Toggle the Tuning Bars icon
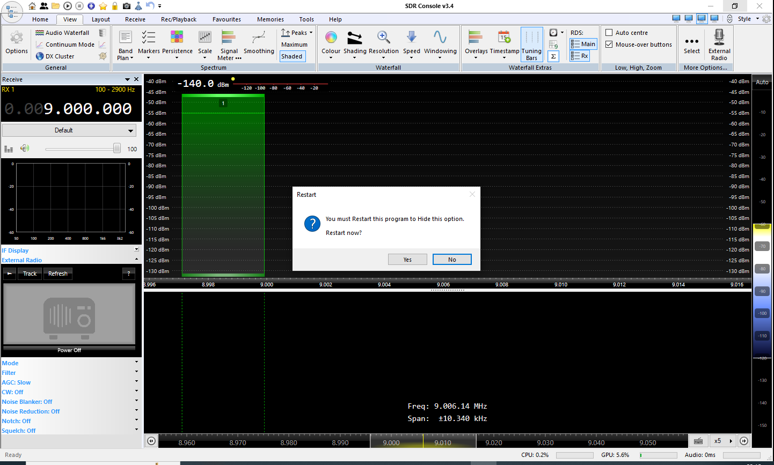The width and height of the screenshot is (774, 465). click(531, 39)
